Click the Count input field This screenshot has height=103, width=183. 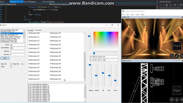17,45
